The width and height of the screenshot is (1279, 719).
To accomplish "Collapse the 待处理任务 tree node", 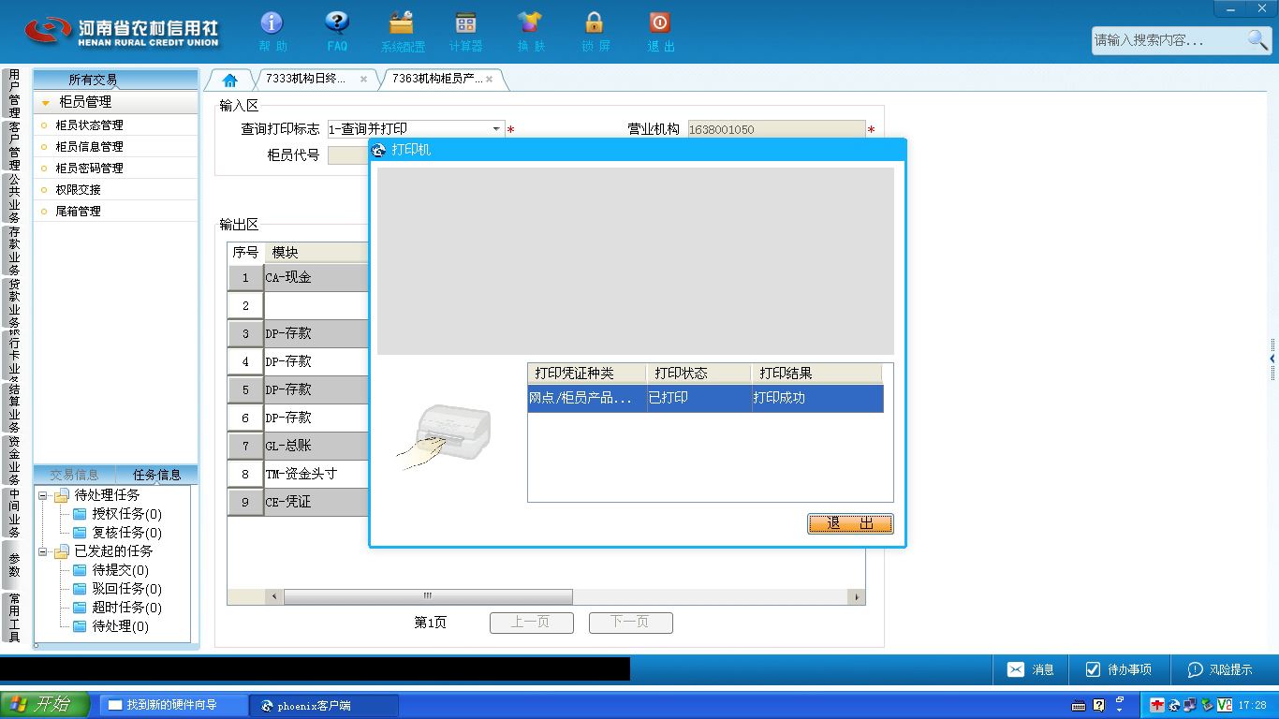I will (x=43, y=495).
